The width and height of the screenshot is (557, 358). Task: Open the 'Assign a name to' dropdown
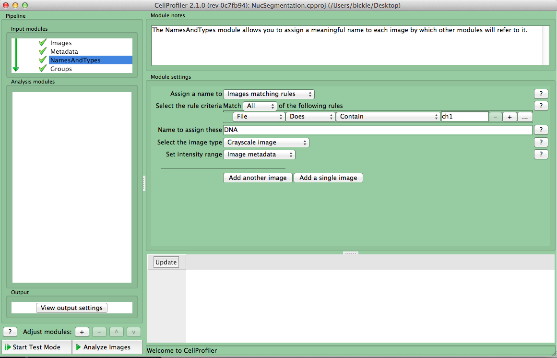[269, 94]
